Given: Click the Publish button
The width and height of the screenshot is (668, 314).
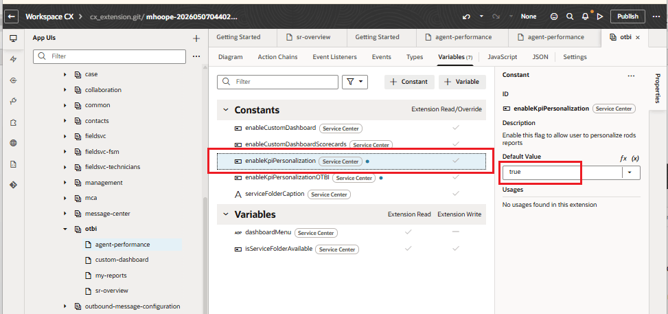Looking at the screenshot, I should pos(627,16).
